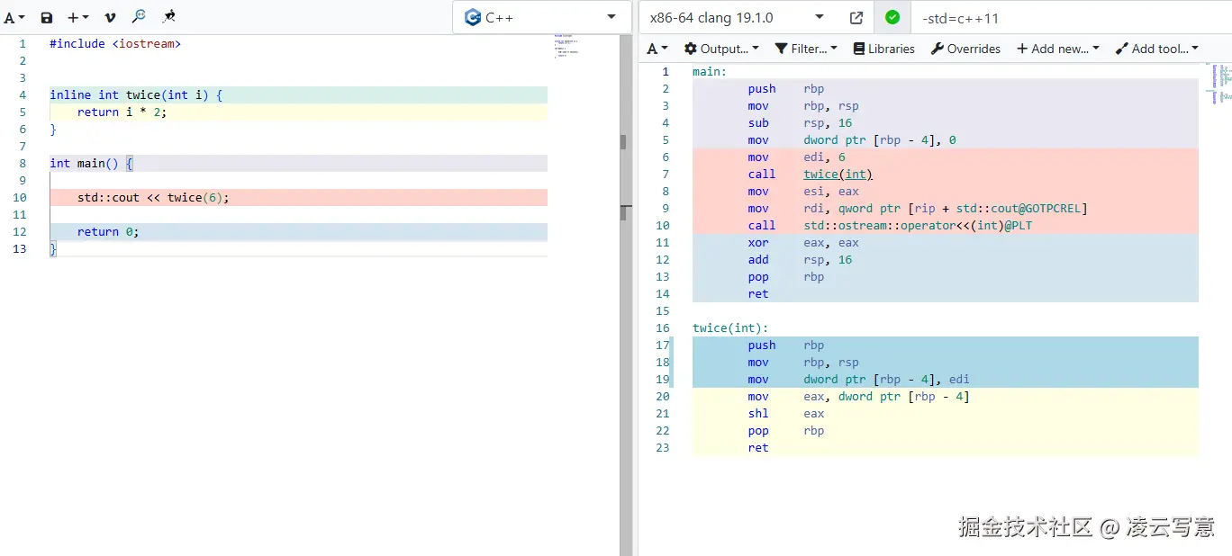Open the assembly pane font size menu

[x=657, y=49]
